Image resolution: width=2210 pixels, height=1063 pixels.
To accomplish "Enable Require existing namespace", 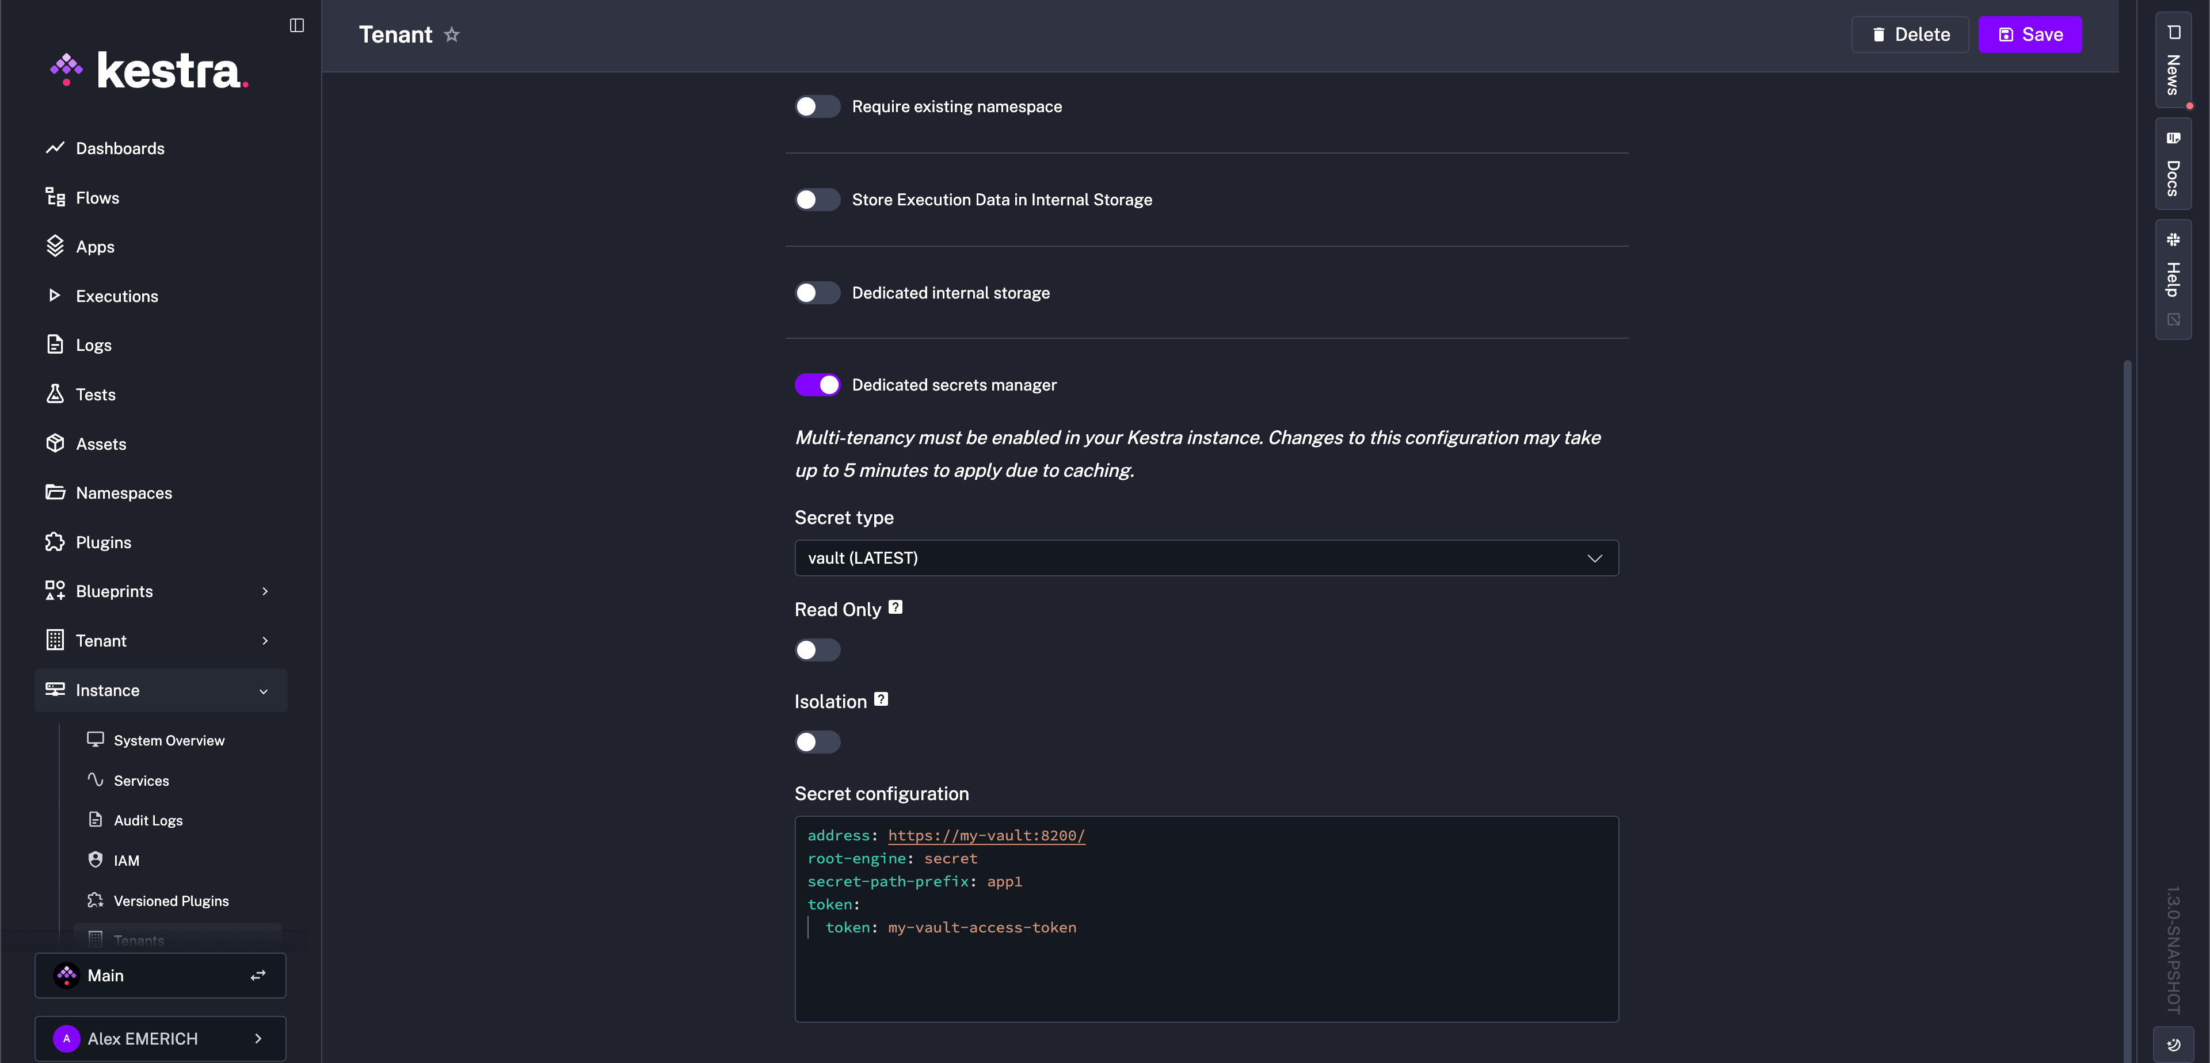I will pos(817,106).
